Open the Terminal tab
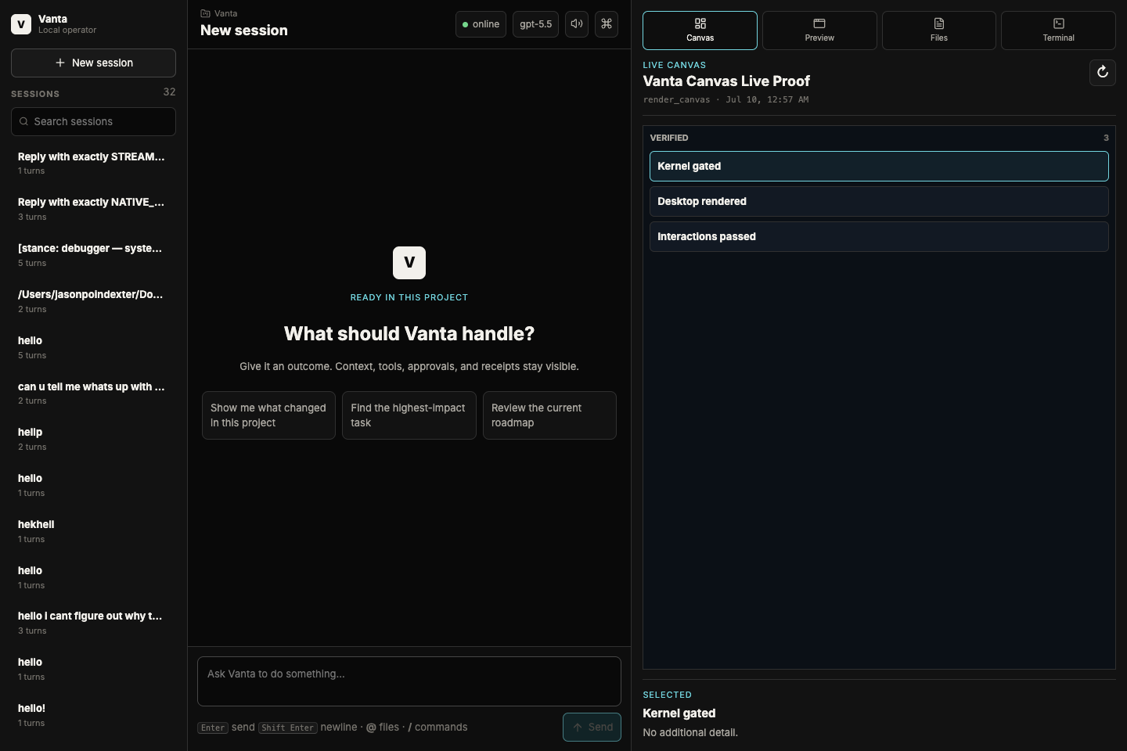This screenshot has height=751, width=1127. tap(1058, 31)
